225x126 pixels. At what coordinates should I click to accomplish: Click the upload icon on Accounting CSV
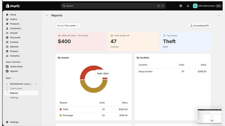pyautogui.click(x=192, y=25)
